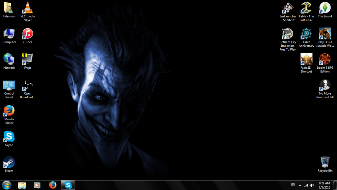The width and height of the screenshot is (337, 190).
Task: Open File Explorer from the taskbar
Action: (x=22, y=185)
